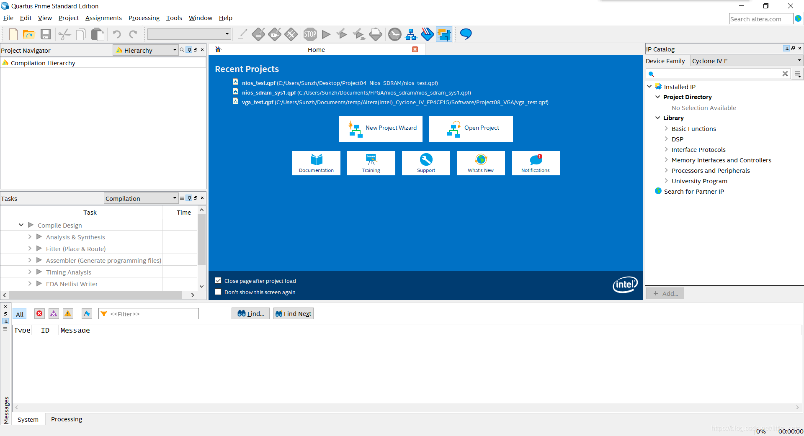Open the Documentation tile
The height and width of the screenshot is (436, 804).
[316, 163]
